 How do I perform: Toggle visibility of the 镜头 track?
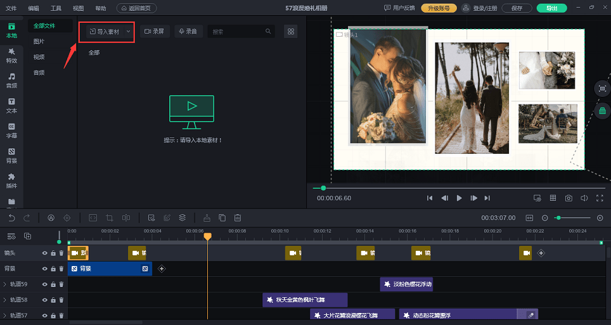[45, 253]
